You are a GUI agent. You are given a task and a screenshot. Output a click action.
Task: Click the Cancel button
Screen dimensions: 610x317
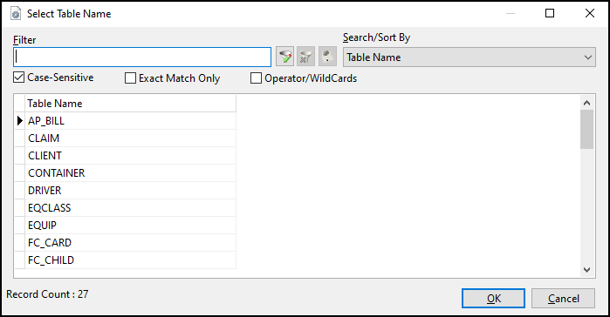point(564,299)
